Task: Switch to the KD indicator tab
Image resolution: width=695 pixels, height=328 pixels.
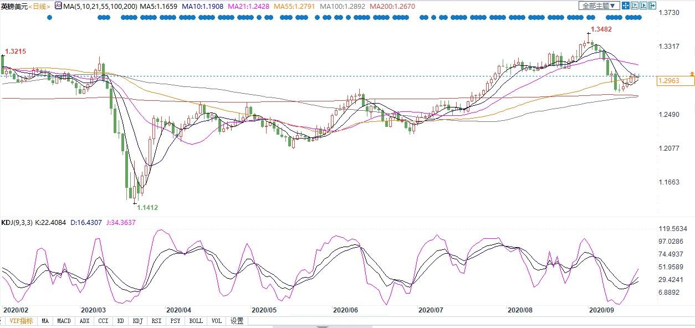Action: click(120, 321)
